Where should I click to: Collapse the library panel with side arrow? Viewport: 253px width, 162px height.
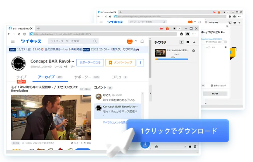click(150, 93)
